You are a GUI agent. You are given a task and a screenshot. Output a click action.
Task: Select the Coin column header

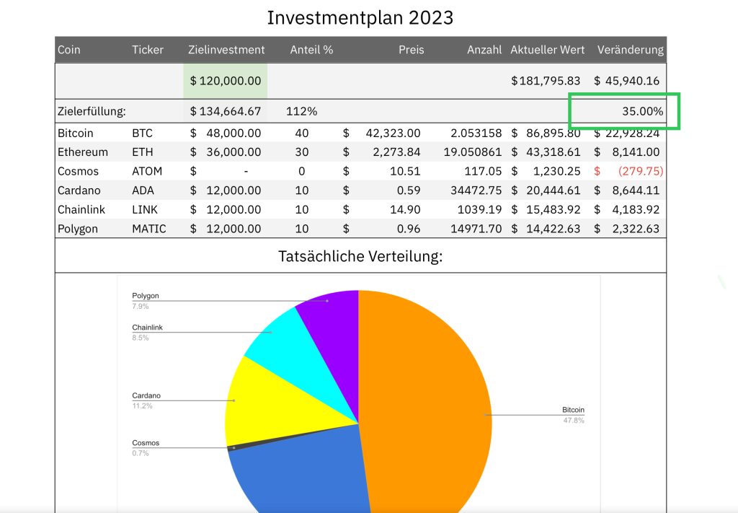[x=69, y=50]
